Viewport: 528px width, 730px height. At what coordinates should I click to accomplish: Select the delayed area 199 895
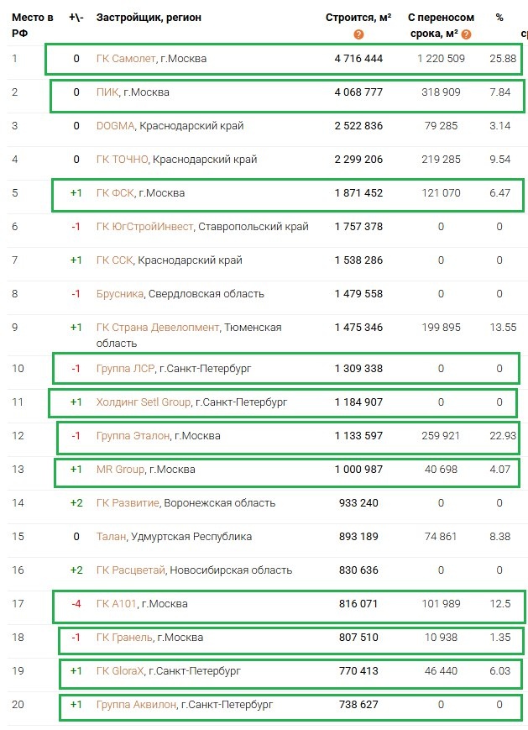(x=441, y=328)
